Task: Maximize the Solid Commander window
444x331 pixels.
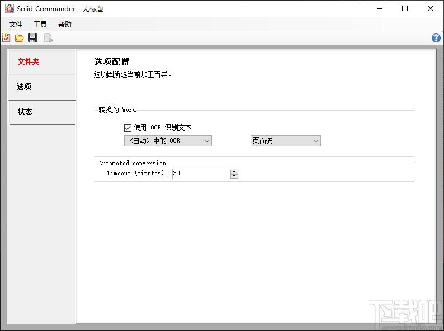Action: tap(405, 8)
